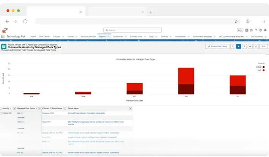Expand the Dashboards tab chevron
269x157 pixels.
126,36
